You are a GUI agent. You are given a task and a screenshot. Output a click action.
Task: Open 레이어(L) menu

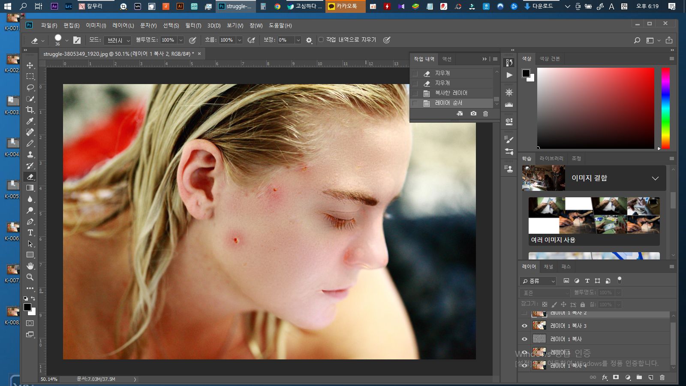coord(123,26)
